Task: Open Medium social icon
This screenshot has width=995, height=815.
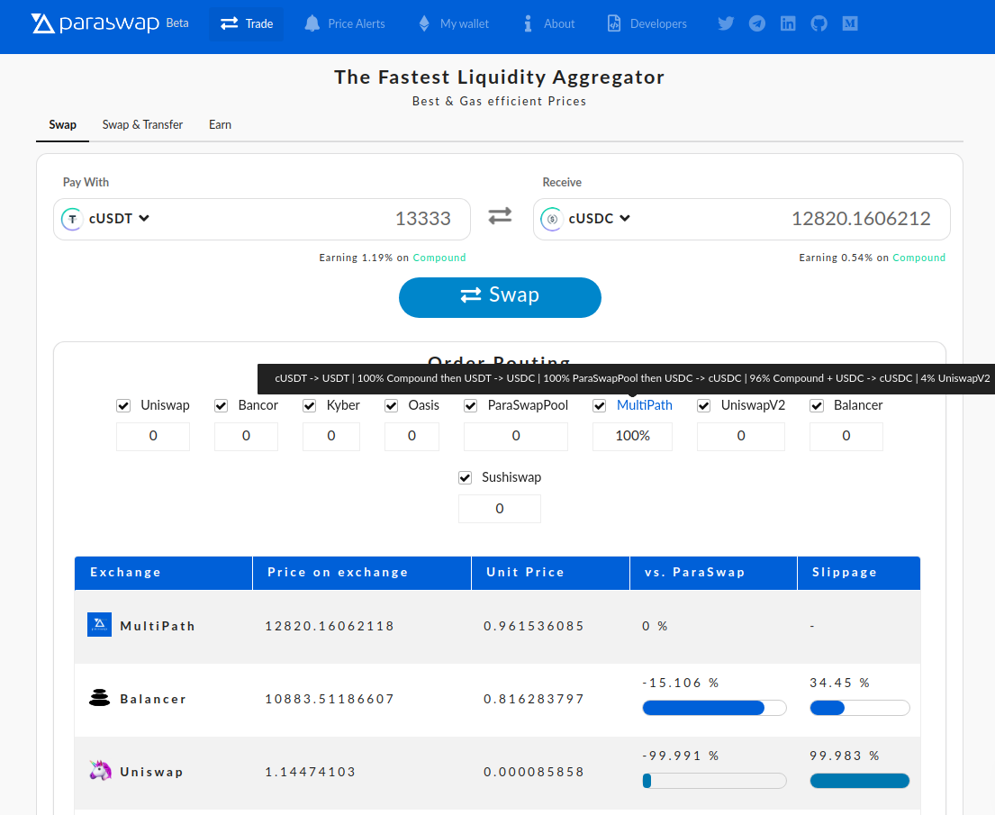Action: [x=850, y=23]
